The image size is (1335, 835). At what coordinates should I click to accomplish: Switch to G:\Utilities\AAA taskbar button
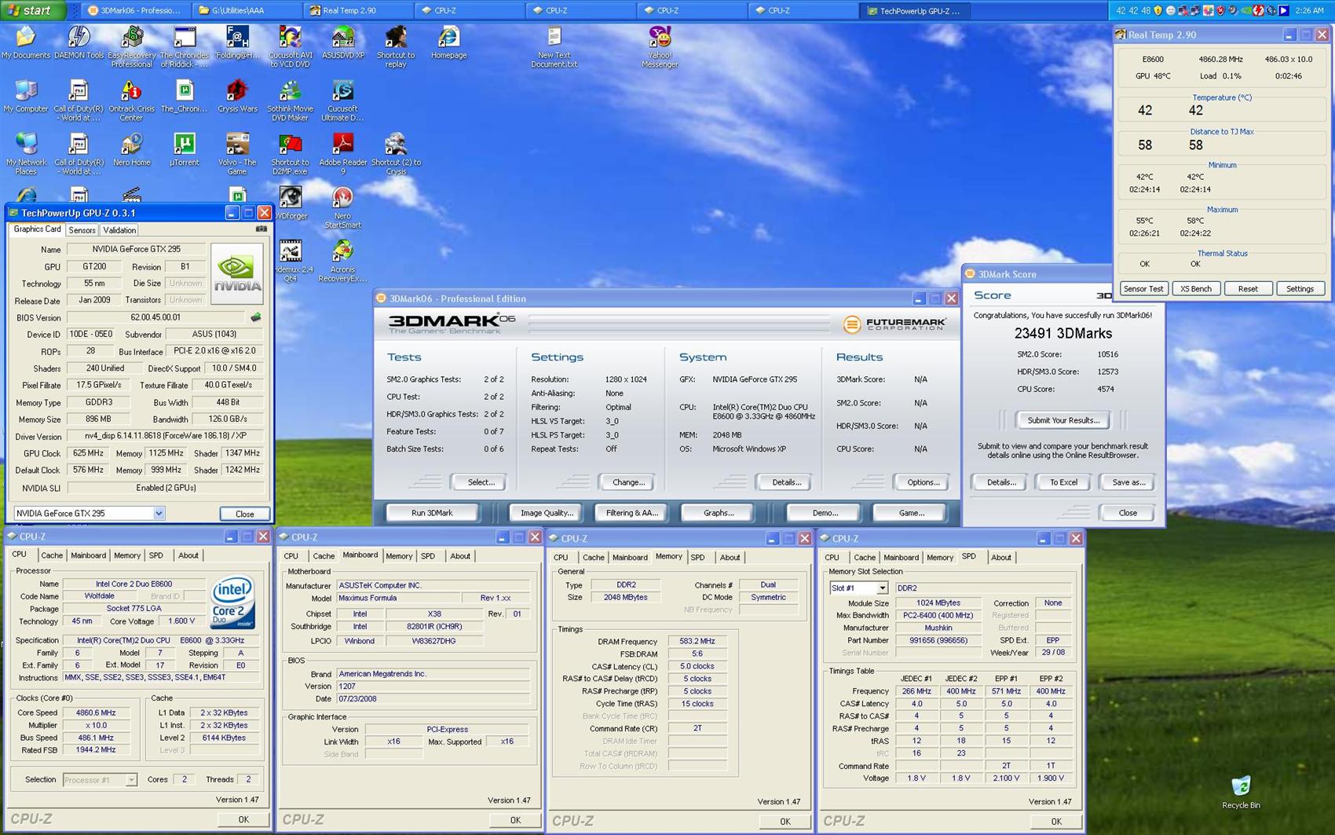coord(246,10)
